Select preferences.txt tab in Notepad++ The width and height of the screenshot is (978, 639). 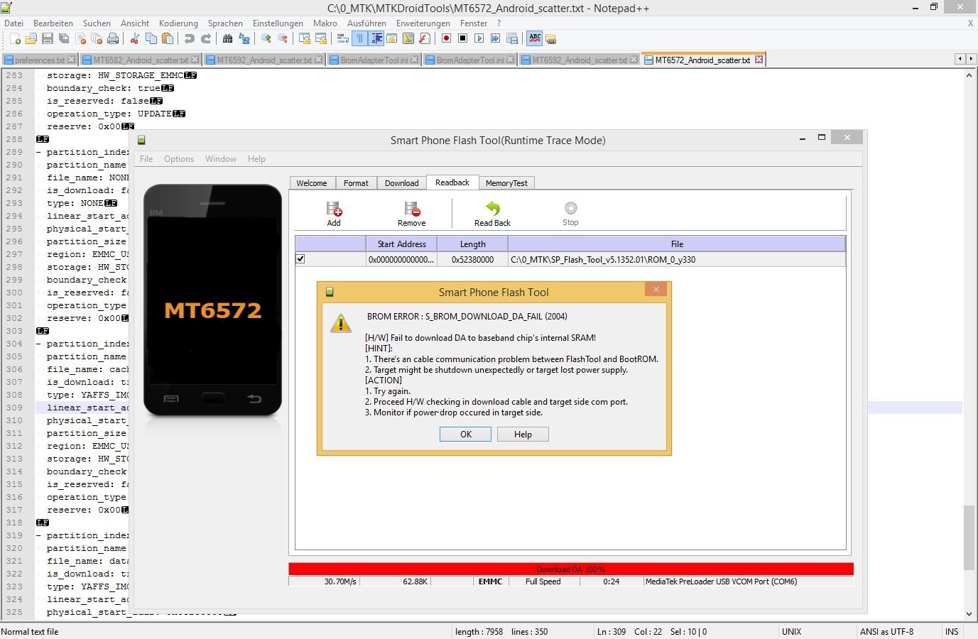(39, 60)
